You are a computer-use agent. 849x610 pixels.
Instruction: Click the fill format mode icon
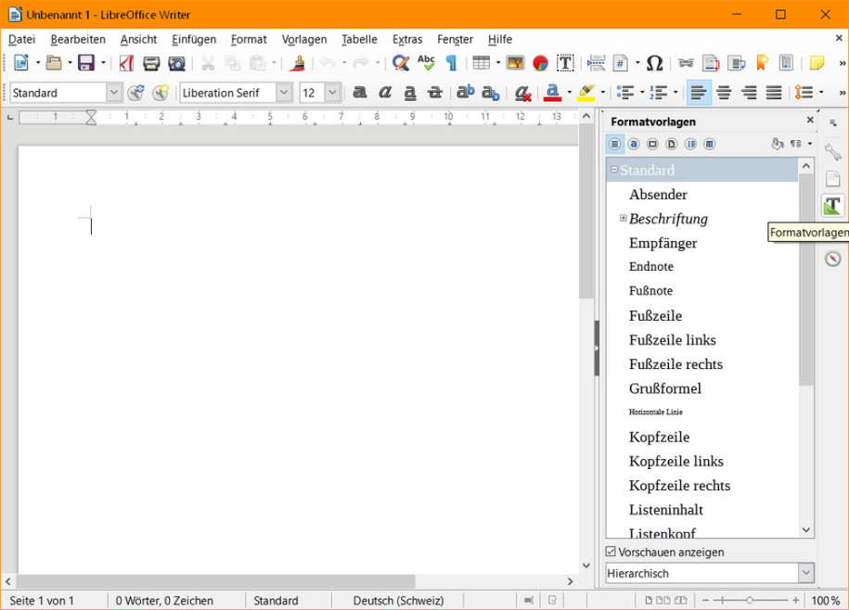coord(777,145)
